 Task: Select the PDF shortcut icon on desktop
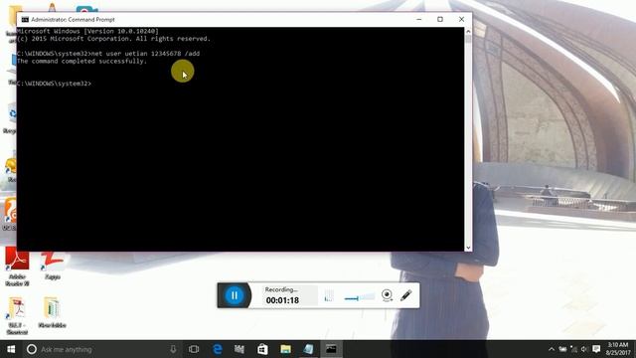coord(17,316)
